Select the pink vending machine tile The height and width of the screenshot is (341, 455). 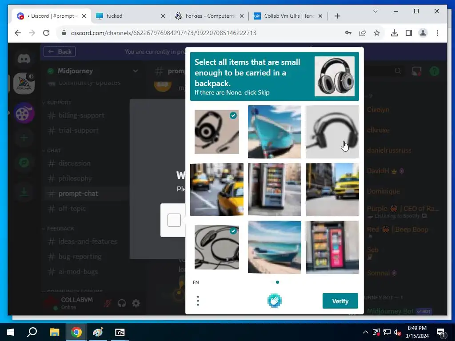point(332,247)
